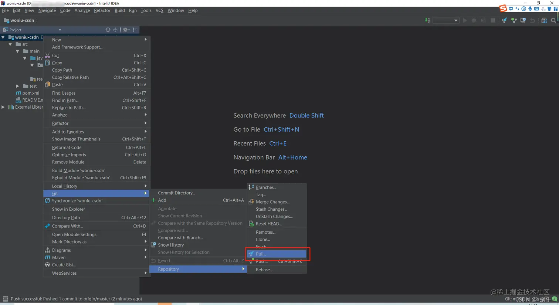Click Rebase... entry

tap(277, 270)
